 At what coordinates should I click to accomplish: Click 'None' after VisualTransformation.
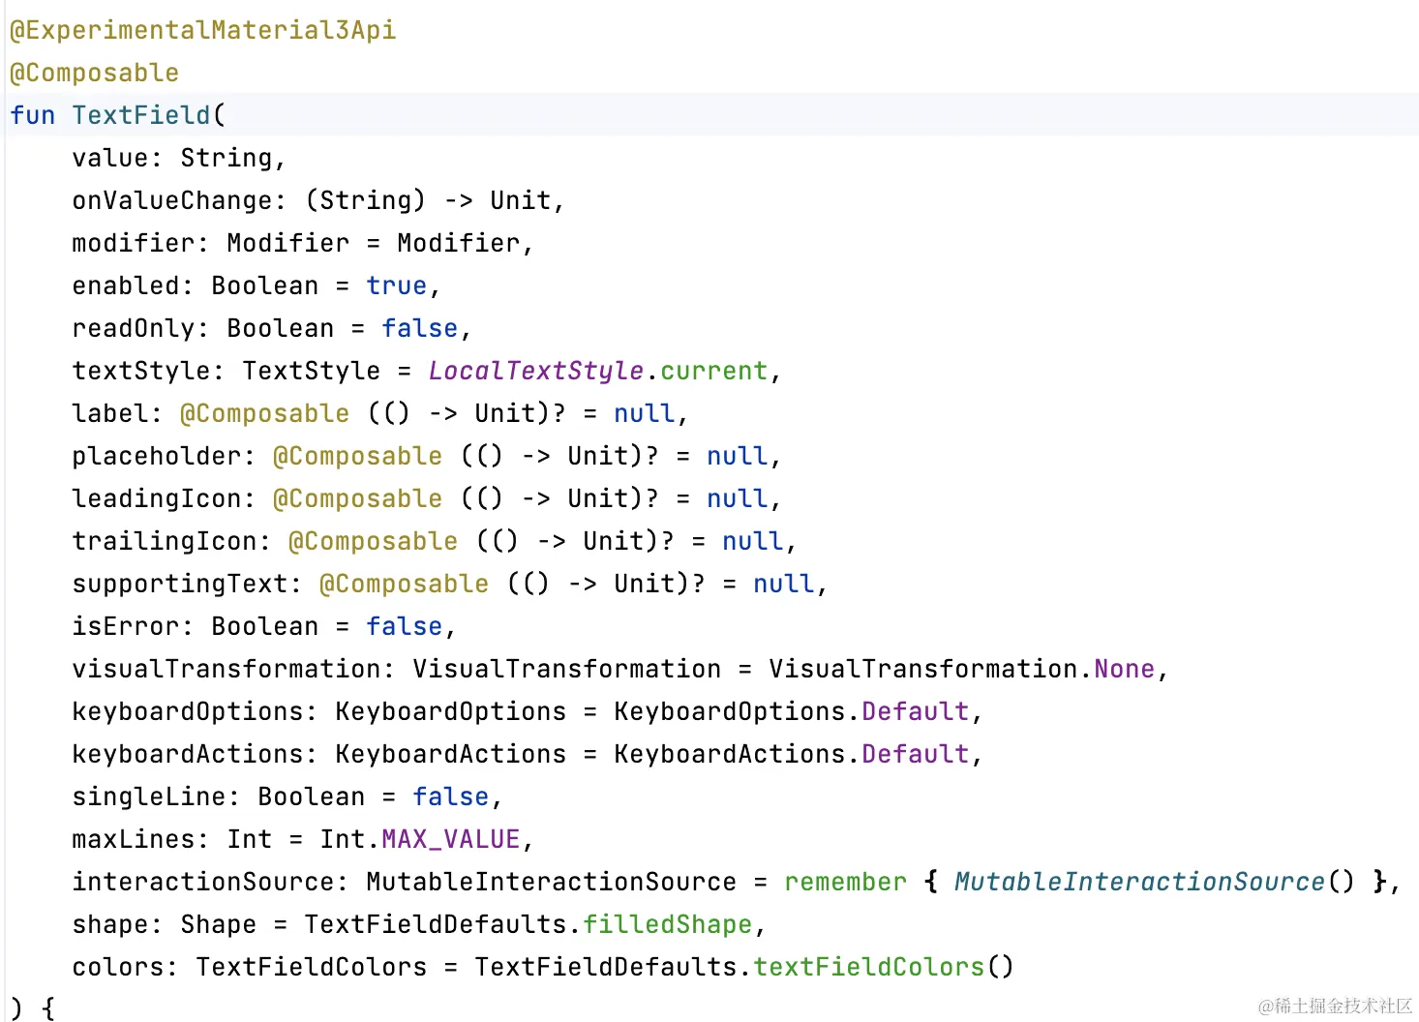pyautogui.click(x=1125, y=669)
